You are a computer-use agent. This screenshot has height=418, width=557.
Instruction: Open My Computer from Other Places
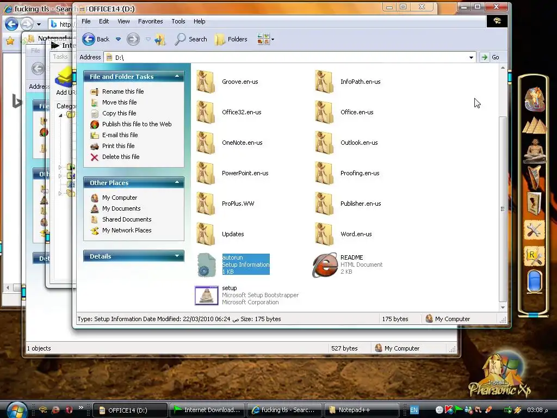[120, 198]
